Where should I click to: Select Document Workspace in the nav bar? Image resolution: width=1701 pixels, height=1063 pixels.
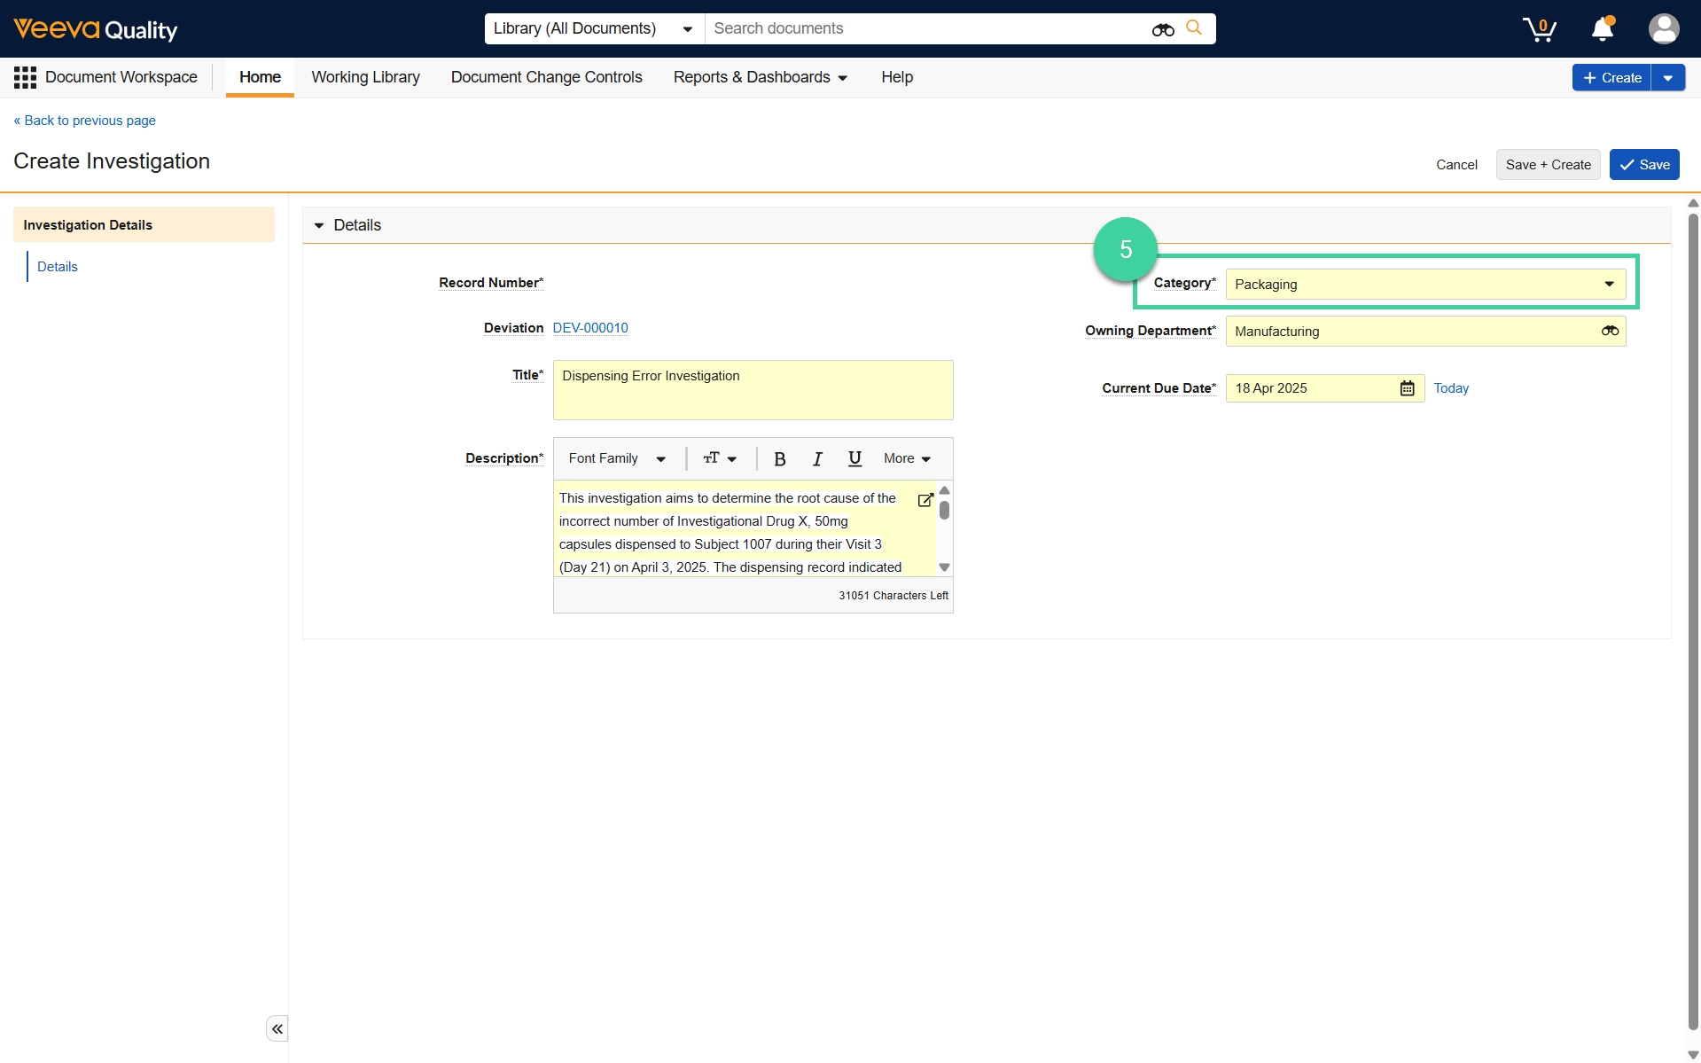click(x=121, y=77)
